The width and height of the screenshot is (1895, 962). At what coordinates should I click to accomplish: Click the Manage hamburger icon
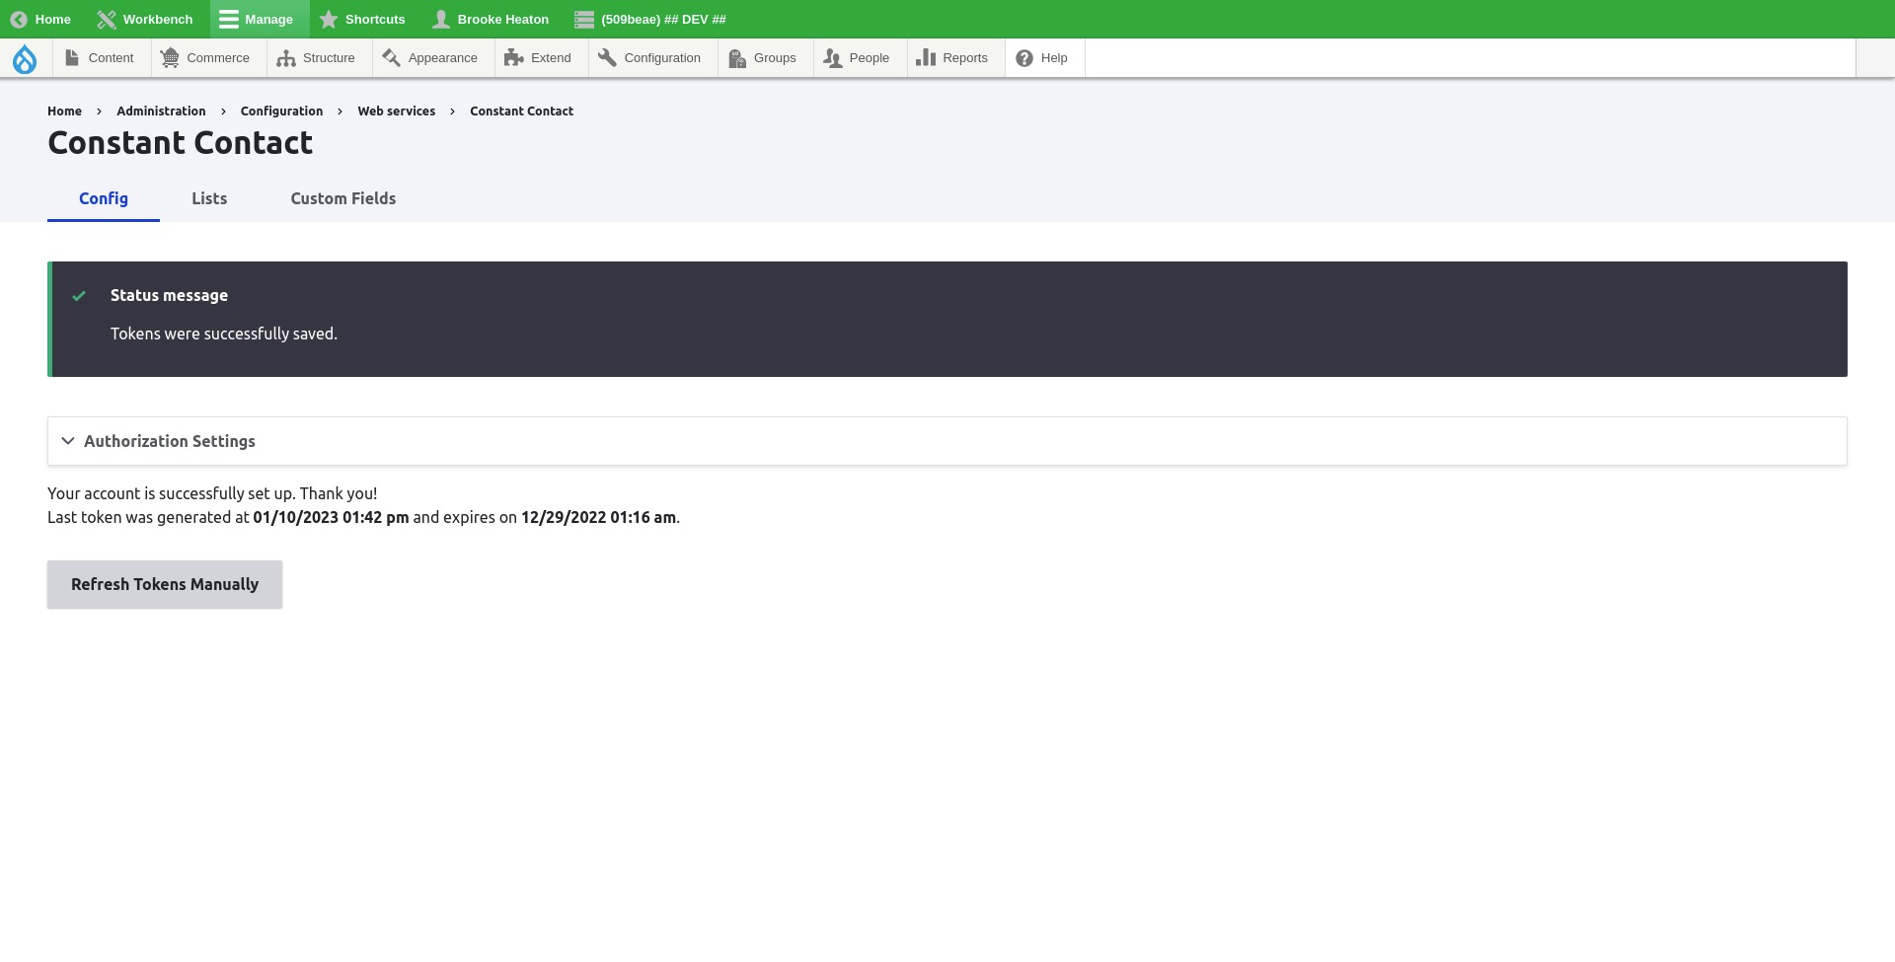pyautogui.click(x=229, y=20)
